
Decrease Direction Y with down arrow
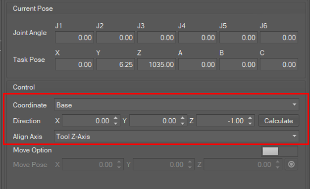tap(182, 124)
